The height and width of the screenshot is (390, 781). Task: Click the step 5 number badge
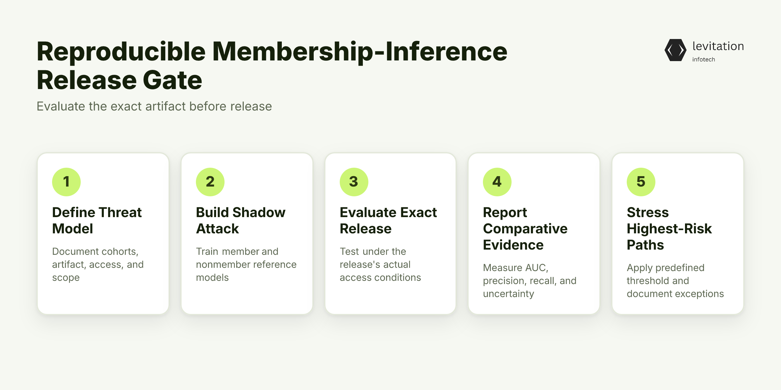[x=641, y=182]
